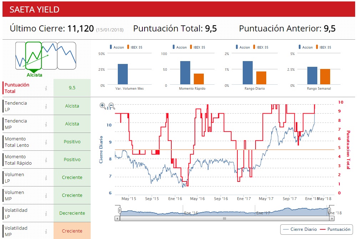358x239 pixels.
Task: Click the Momento Total Lento Positivo cell
Action: (72, 142)
